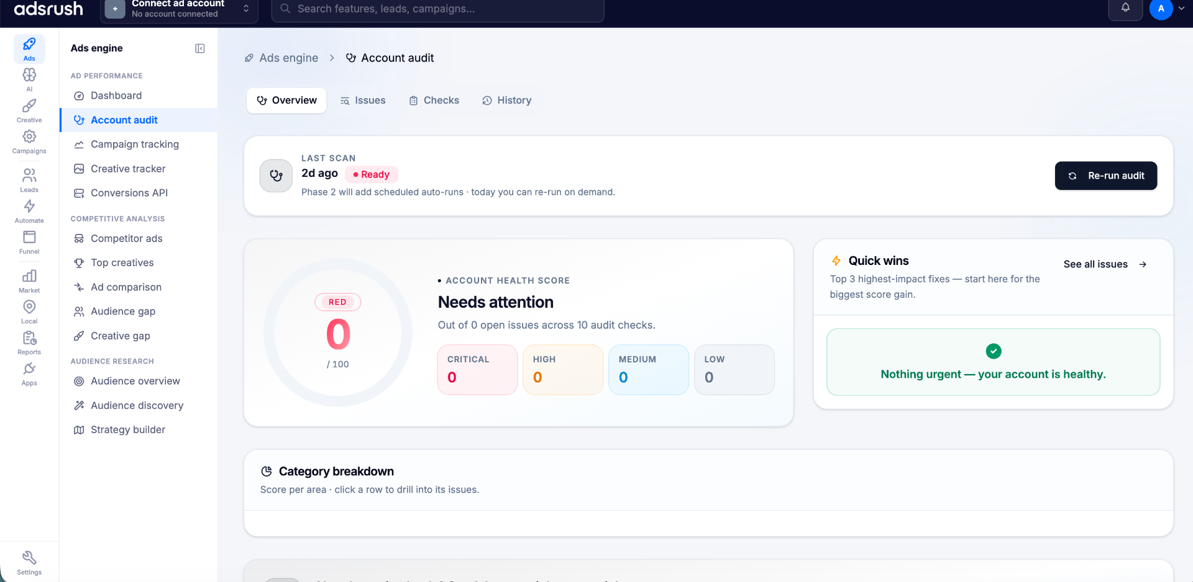Select Account audit in the sidebar
The width and height of the screenshot is (1193, 582).
[139, 120]
